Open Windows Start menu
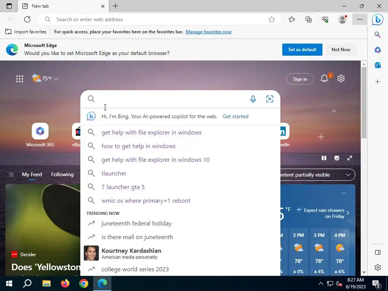This screenshot has height=291, width=388. (9, 283)
